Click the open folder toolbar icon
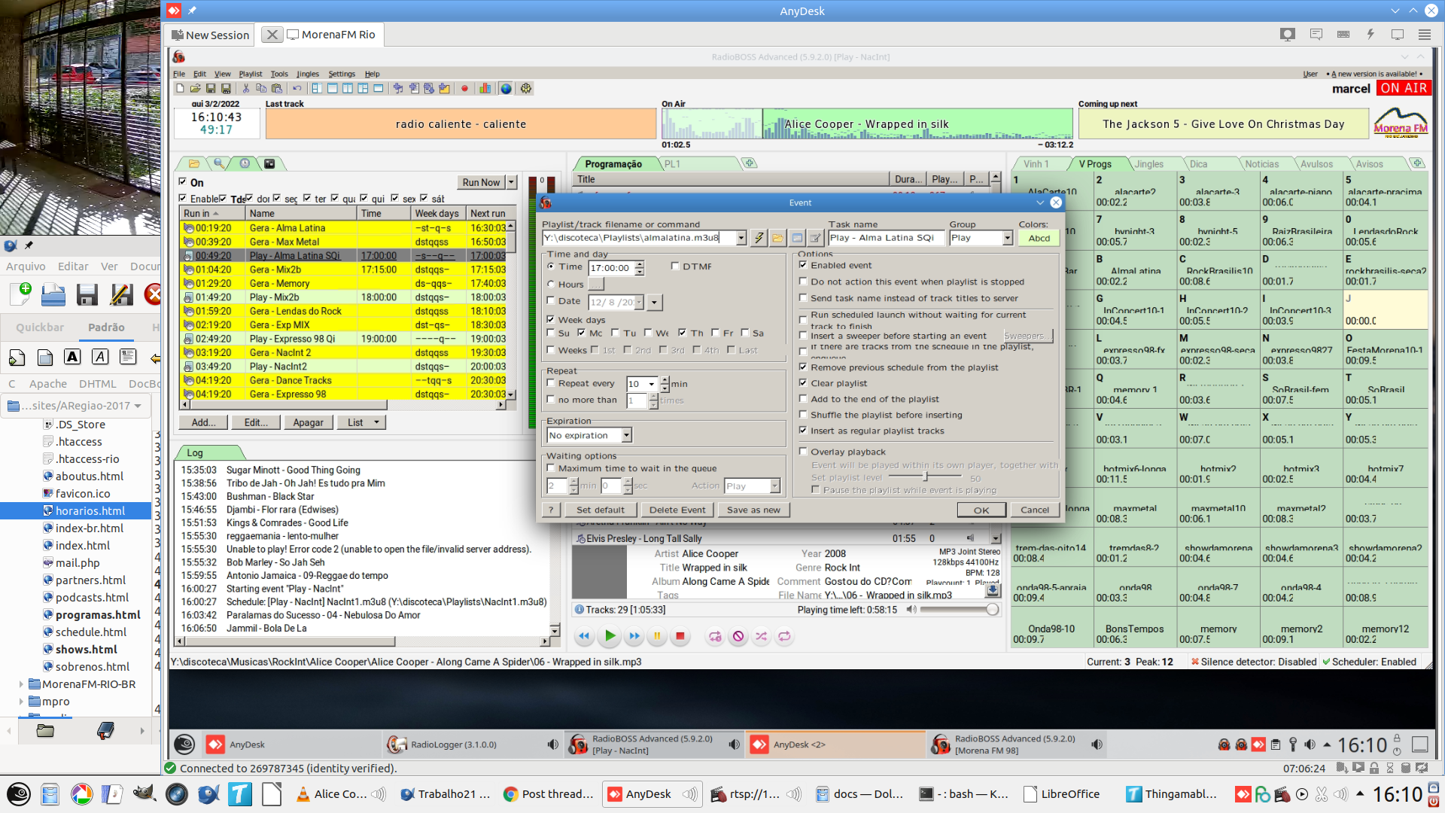 tap(196, 89)
